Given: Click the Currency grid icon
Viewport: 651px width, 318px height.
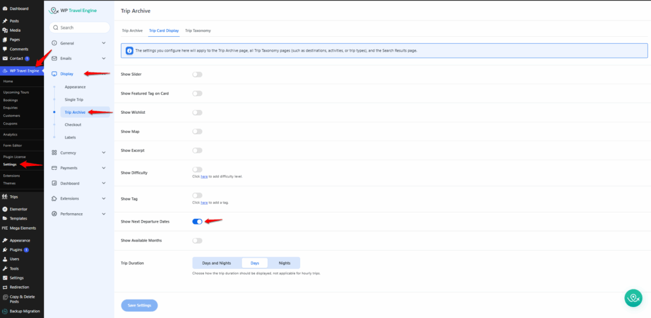Looking at the screenshot, I should 54,153.
